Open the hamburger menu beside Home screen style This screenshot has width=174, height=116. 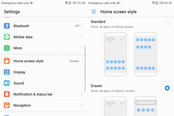click(94, 12)
